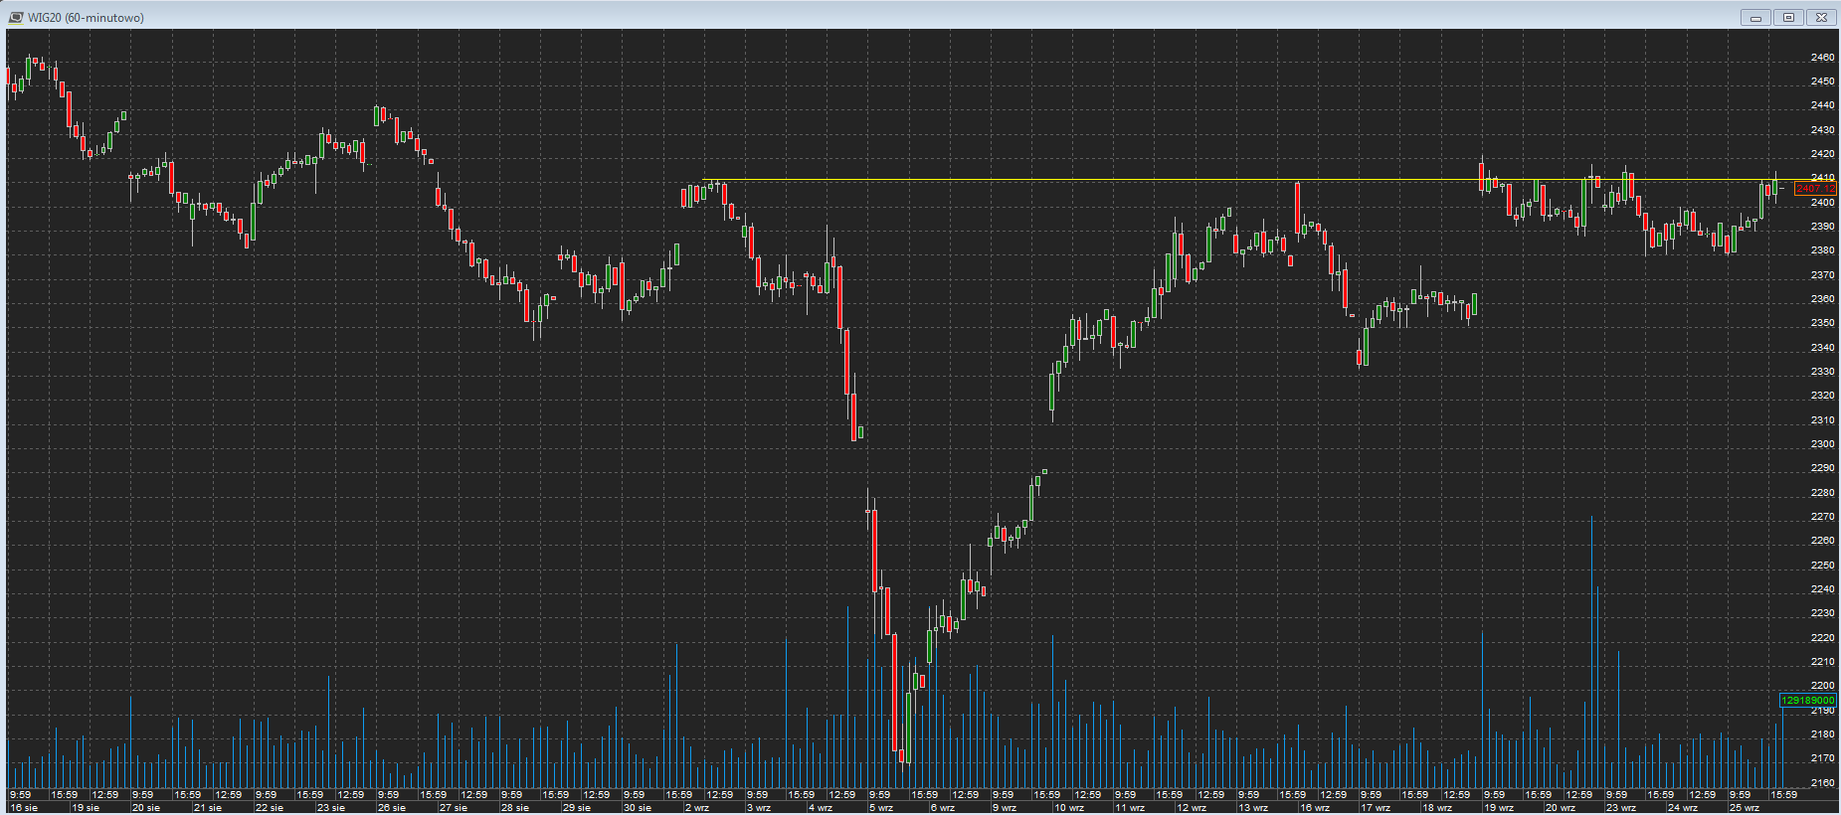Click the green volume label 129189000

[x=1807, y=701]
